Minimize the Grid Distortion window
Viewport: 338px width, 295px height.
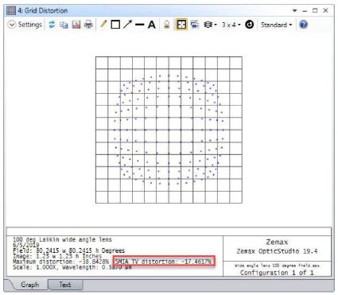(x=305, y=10)
